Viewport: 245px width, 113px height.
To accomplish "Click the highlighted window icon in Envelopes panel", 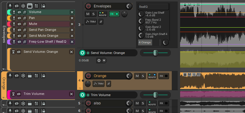I will pos(30,6).
